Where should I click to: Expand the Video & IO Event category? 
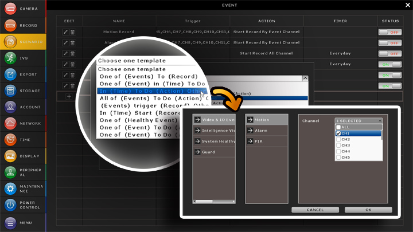coord(197,120)
